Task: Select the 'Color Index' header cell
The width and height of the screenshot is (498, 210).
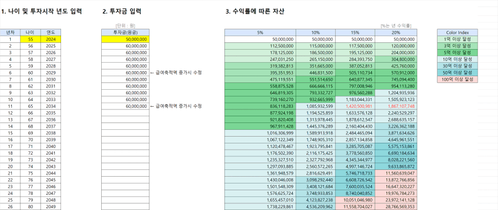Action: (x=457, y=32)
